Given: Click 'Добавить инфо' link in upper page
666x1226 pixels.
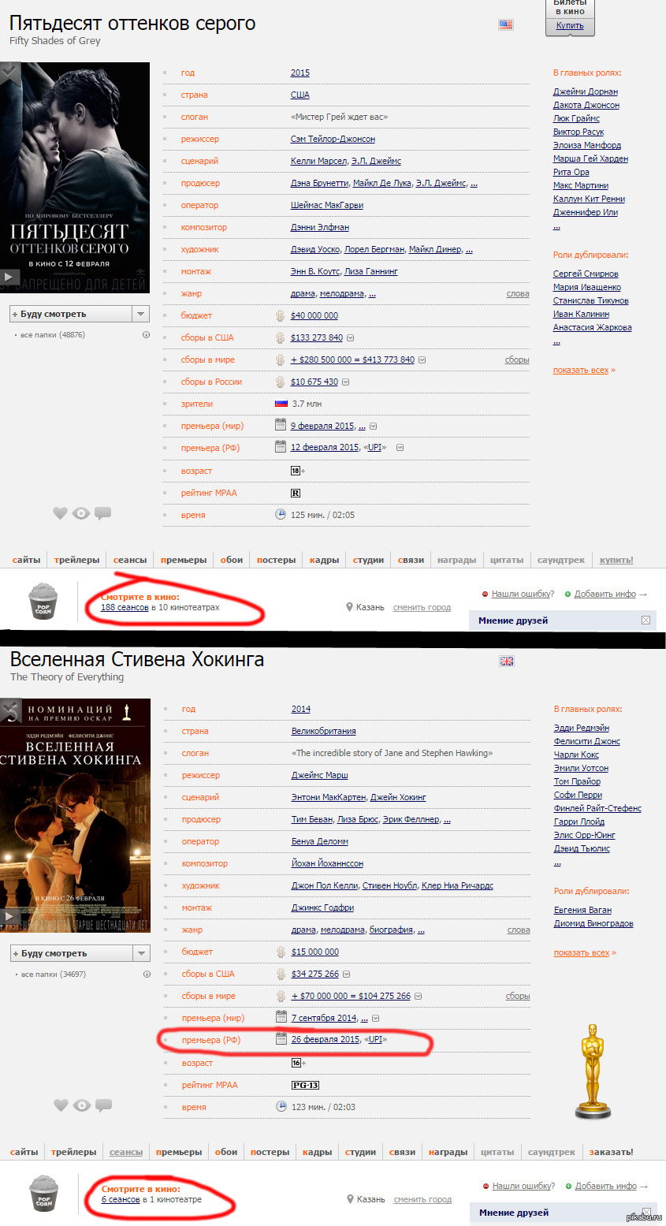Looking at the screenshot, I should pos(605,594).
